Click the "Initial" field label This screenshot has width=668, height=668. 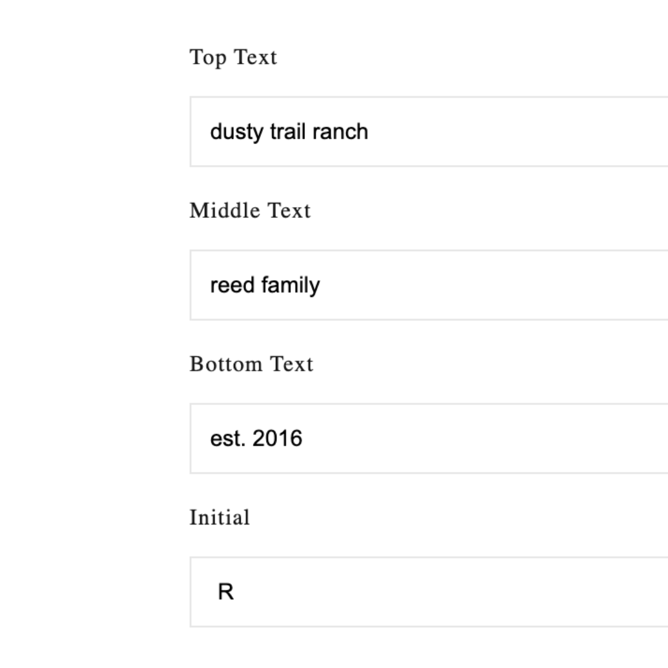(x=220, y=517)
